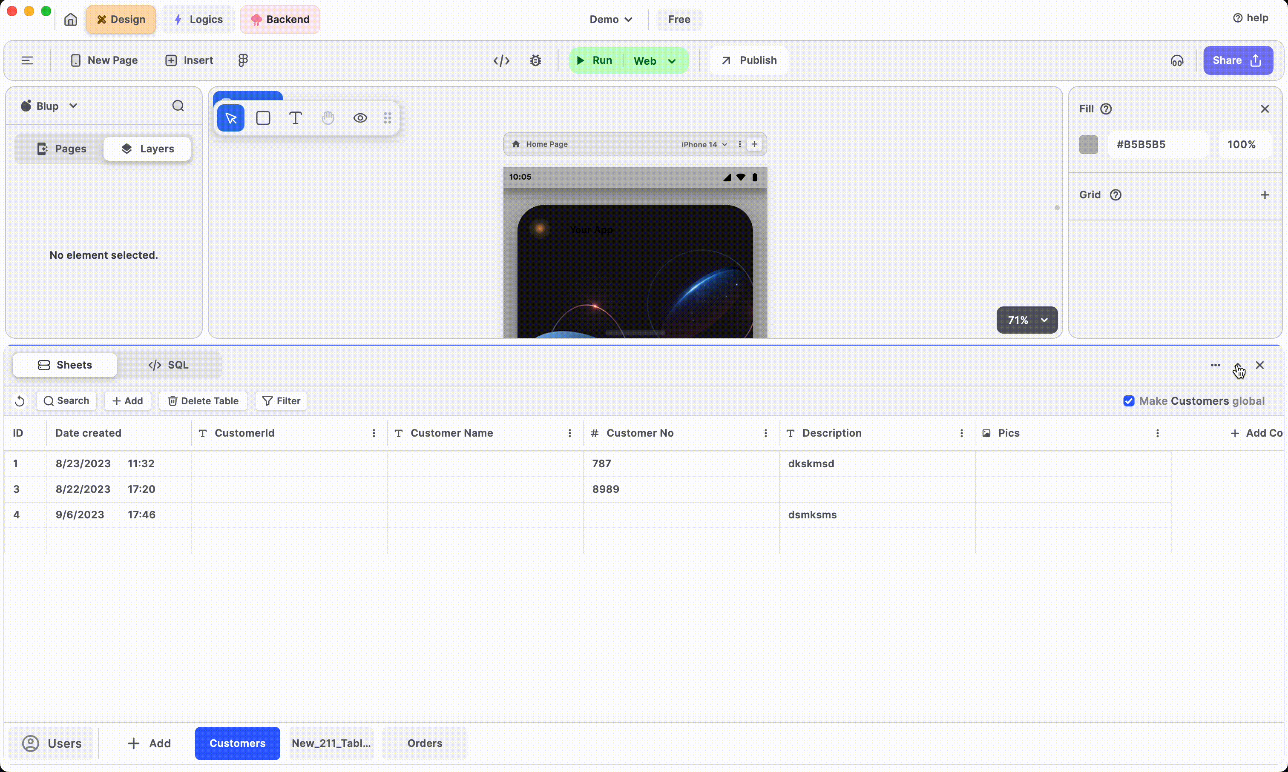Uncheck Make Customers global checkbox
The width and height of the screenshot is (1288, 772).
pyautogui.click(x=1128, y=401)
